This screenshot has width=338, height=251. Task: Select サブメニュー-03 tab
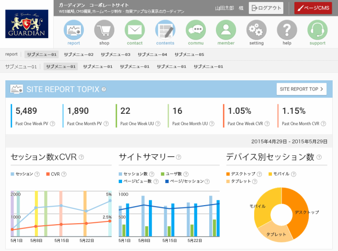(115, 55)
